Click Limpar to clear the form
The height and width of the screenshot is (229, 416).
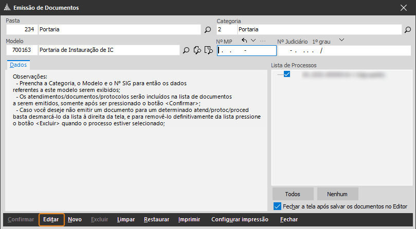point(126,219)
